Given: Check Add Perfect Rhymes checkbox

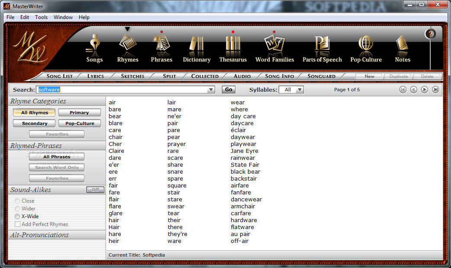Looking at the screenshot, I should click(x=18, y=224).
